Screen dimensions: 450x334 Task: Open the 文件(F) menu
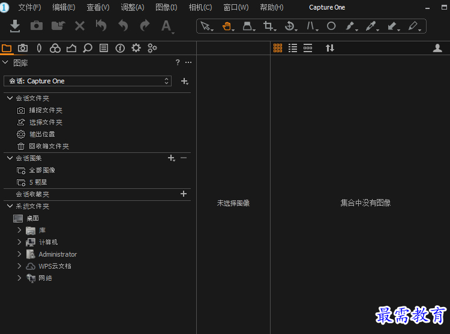click(x=29, y=7)
